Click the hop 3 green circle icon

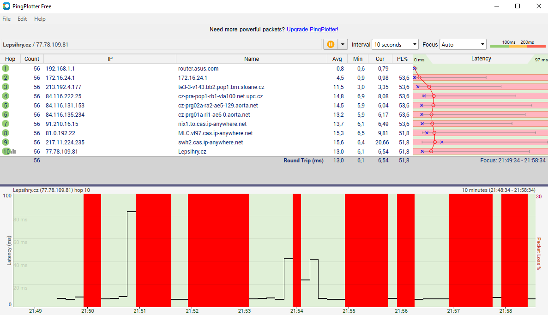pyautogui.click(x=6, y=87)
